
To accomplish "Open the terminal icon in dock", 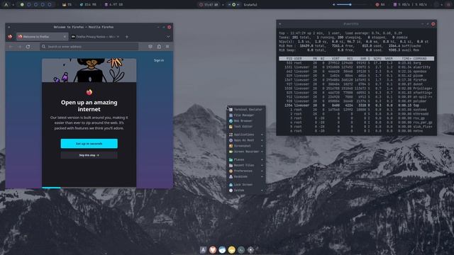I will (241, 250).
